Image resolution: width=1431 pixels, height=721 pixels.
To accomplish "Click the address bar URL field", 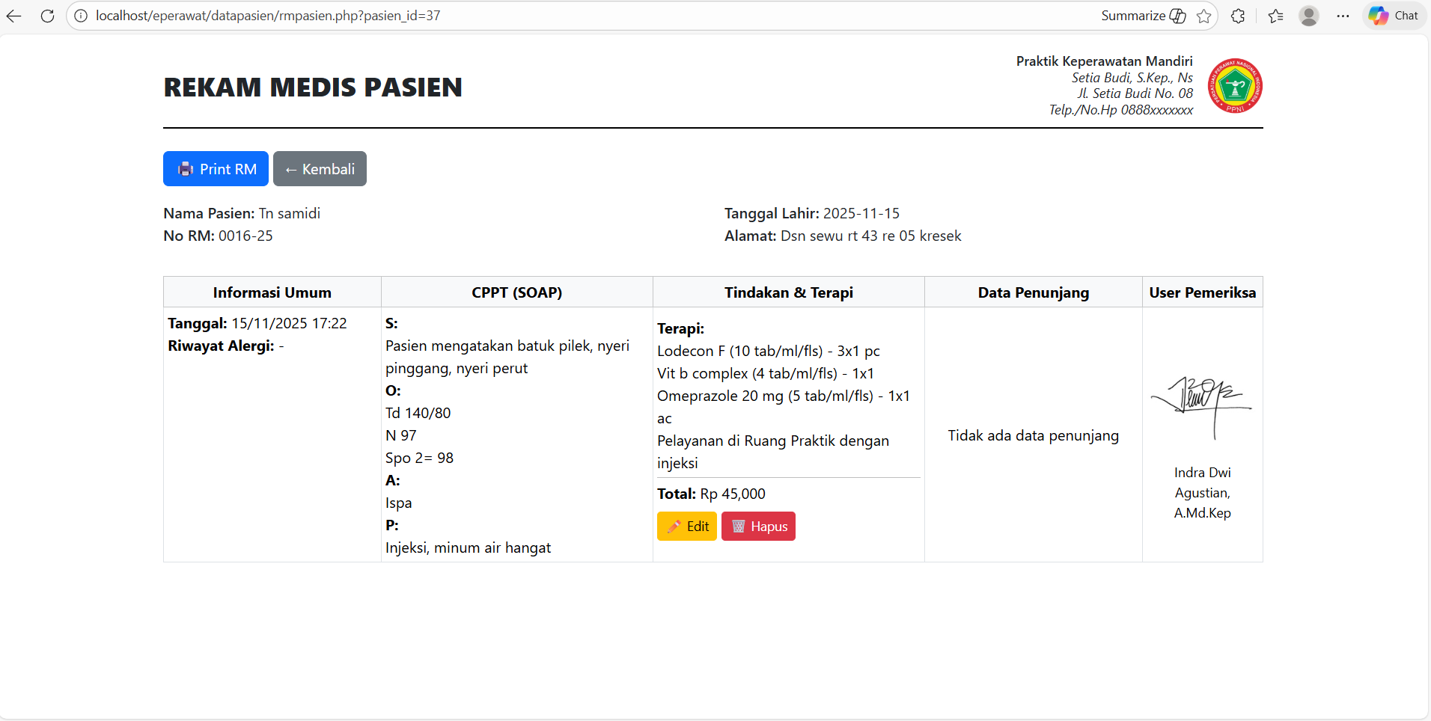I will click(x=524, y=16).
